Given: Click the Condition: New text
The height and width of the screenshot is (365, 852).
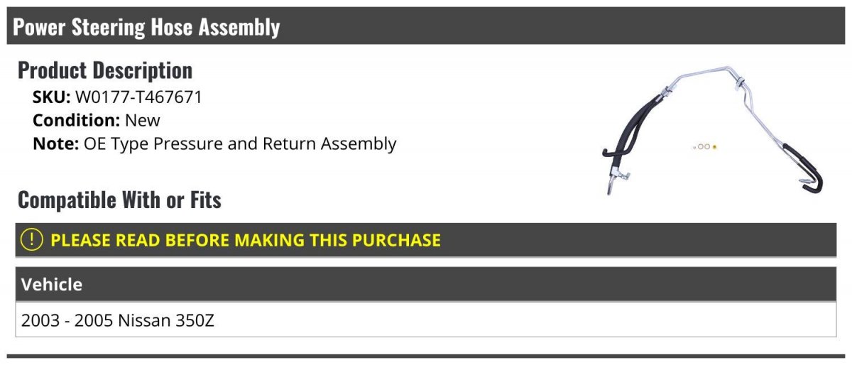Looking at the screenshot, I should [97, 120].
